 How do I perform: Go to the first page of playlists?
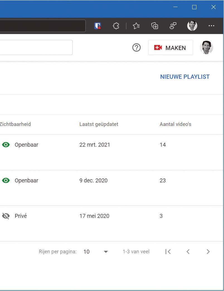point(168,252)
